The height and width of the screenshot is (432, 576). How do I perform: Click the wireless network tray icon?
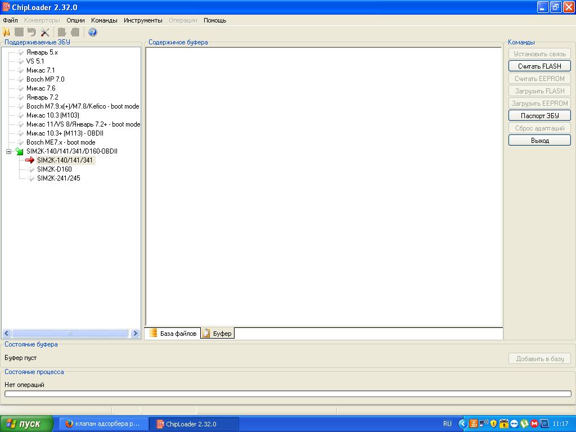tap(483, 424)
